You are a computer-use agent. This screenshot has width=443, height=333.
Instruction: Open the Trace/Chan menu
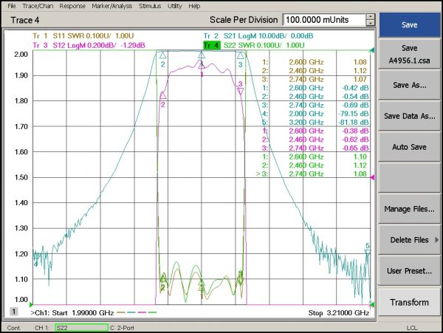tap(38, 5)
